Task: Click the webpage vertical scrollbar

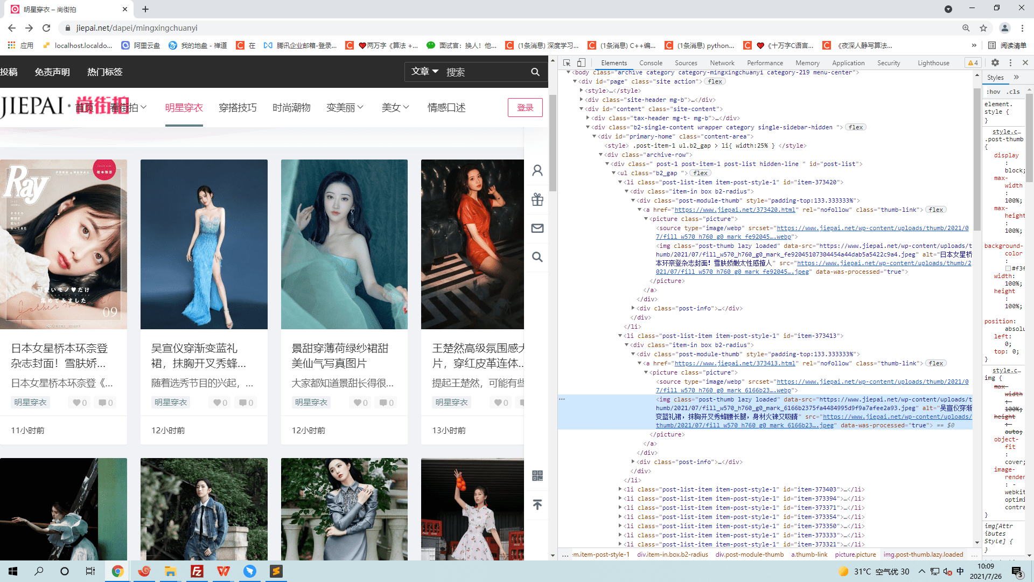Action: tap(553, 143)
